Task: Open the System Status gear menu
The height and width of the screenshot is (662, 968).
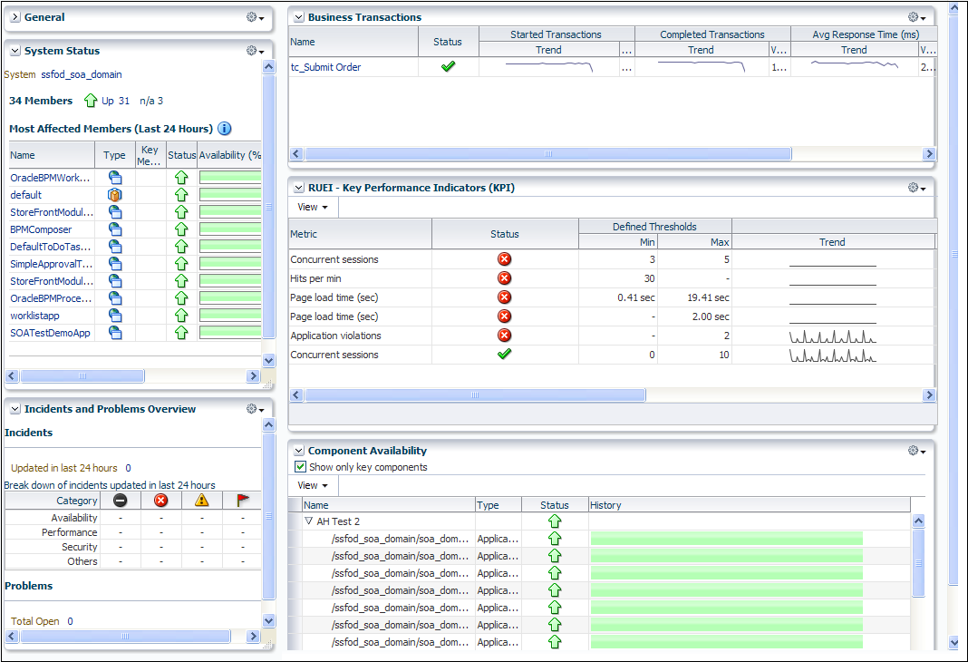Action: (255, 51)
